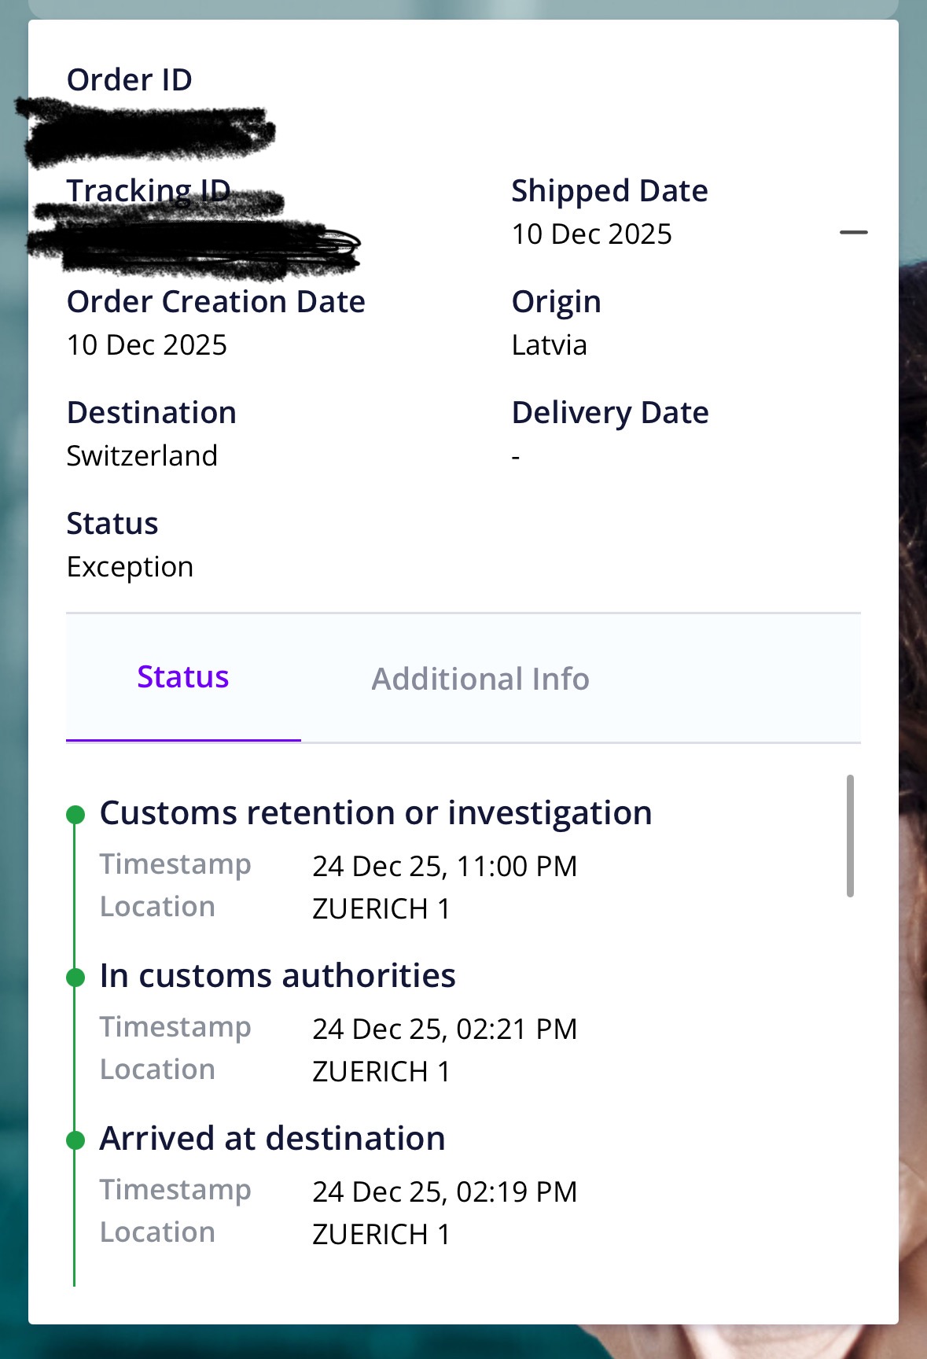Click the Switzerland destination value

pos(142,456)
